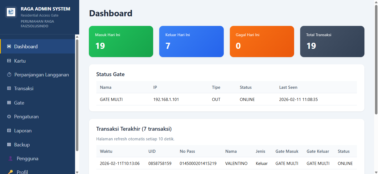Open the Kartu menu item
Screen dimensions: 378x174
point(20,61)
